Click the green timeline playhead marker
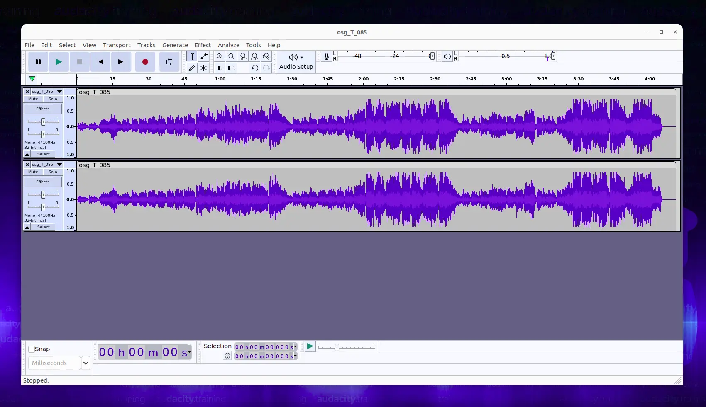Image resolution: width=706 pixels, height=407 pixels. click(x=32, y=79)
